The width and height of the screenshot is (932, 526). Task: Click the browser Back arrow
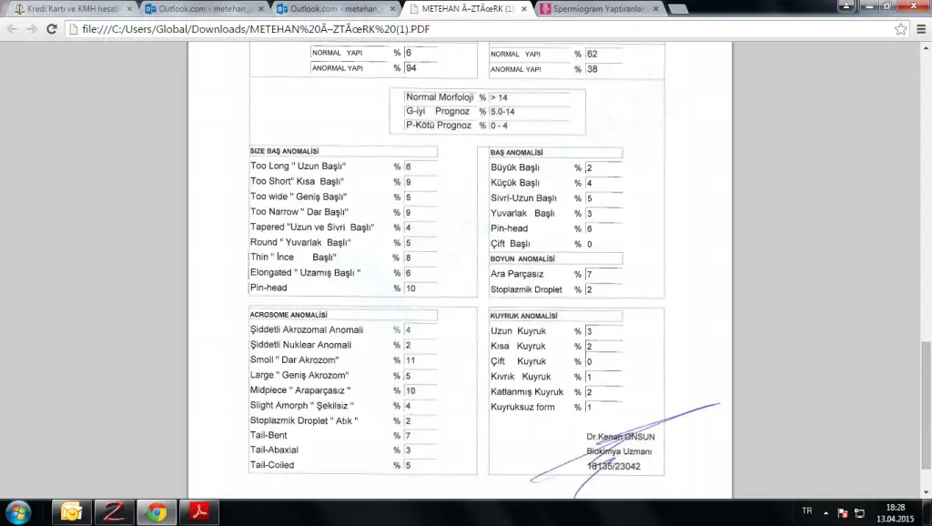13,29
